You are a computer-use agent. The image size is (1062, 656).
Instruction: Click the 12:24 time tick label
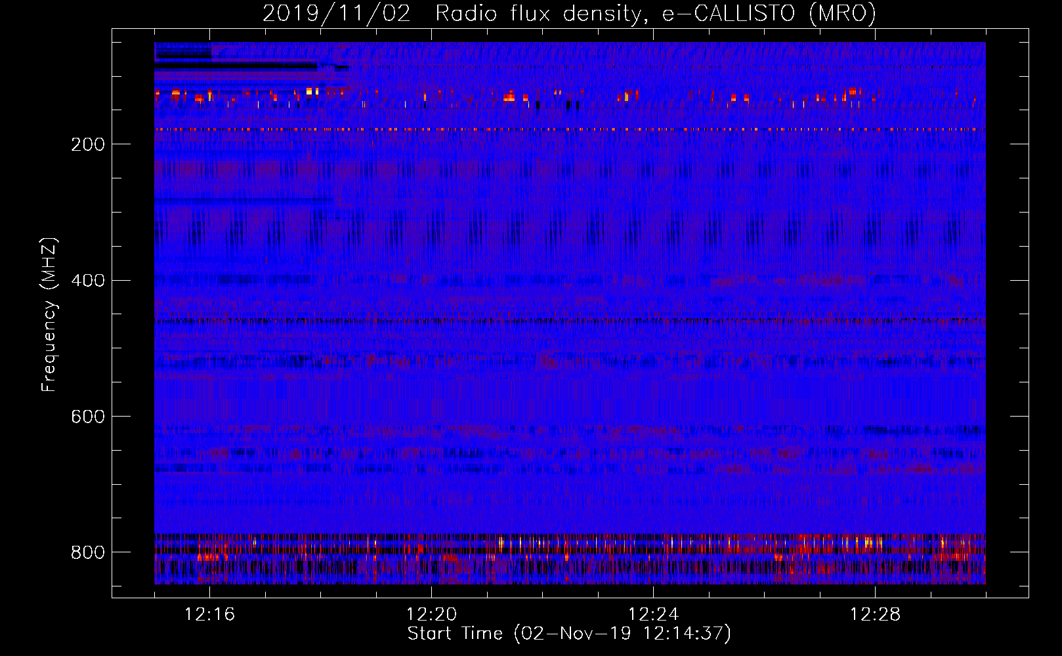(654, 615)
